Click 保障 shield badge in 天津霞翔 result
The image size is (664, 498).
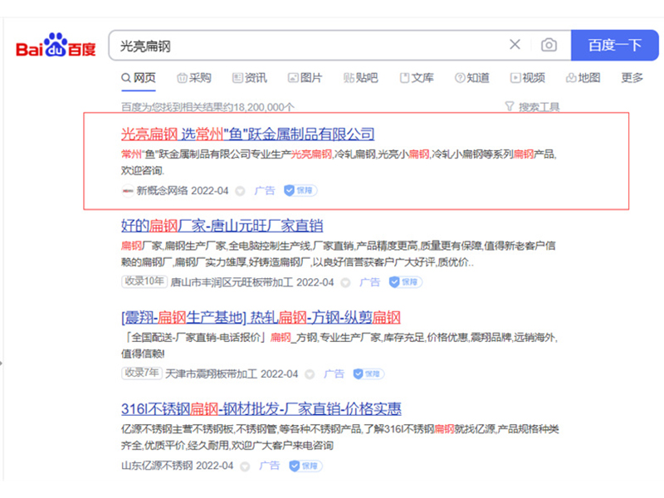369,373
